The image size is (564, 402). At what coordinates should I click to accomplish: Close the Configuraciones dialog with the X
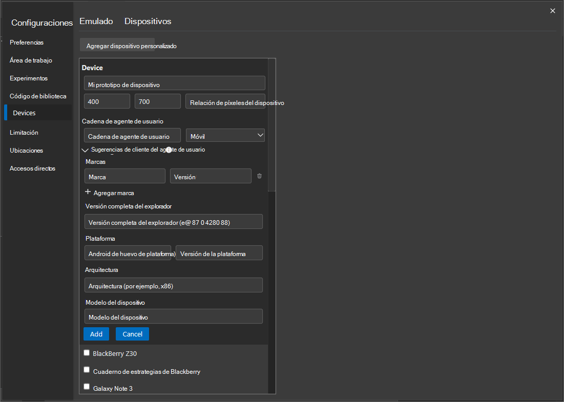pos(552,10)
